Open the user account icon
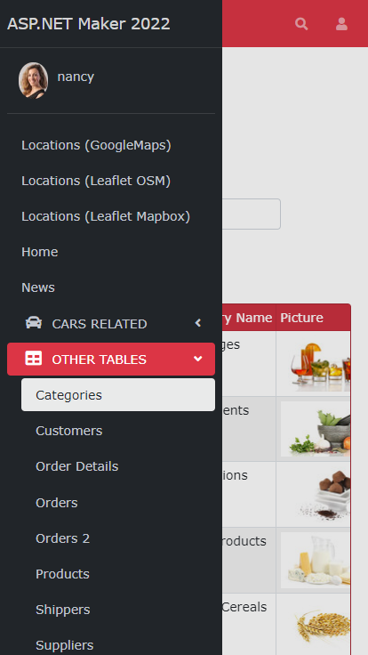This screenshot has height=655, width=368. [341, 24]
